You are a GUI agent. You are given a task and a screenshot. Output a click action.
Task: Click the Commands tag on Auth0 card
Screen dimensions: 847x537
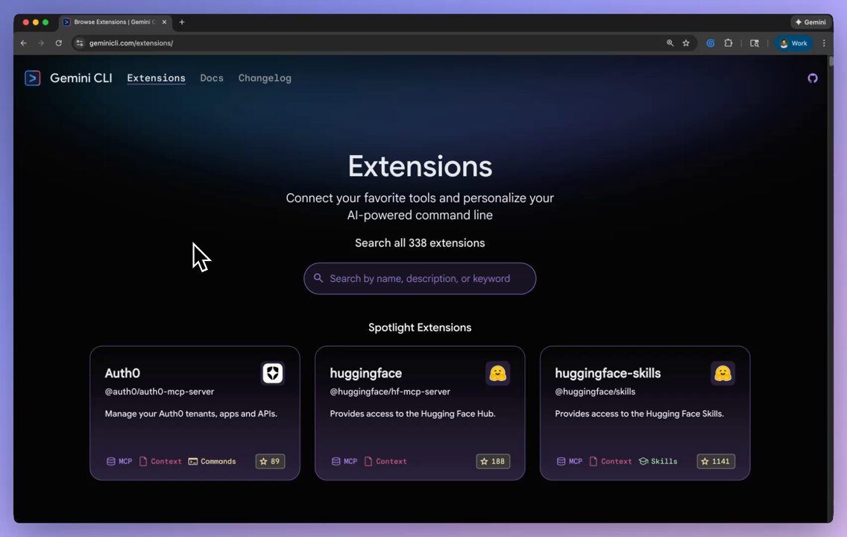tap(212, 462)
